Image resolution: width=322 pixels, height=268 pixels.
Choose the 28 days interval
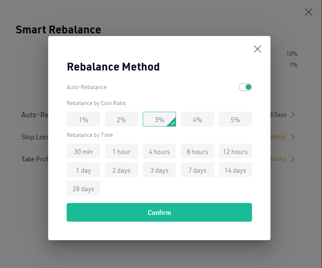click(83, 188)
